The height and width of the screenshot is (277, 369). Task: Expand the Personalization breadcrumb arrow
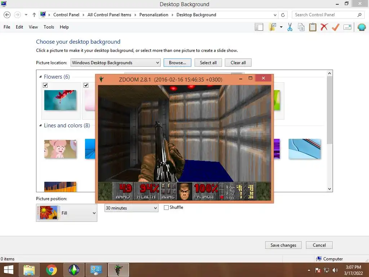tap(173, 15)
